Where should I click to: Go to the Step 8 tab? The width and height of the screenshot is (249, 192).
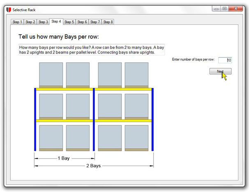[108, 22]
